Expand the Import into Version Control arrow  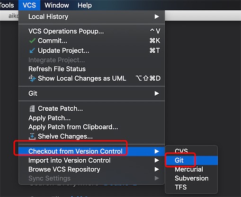pyautogui.click(x=157, y=160)
